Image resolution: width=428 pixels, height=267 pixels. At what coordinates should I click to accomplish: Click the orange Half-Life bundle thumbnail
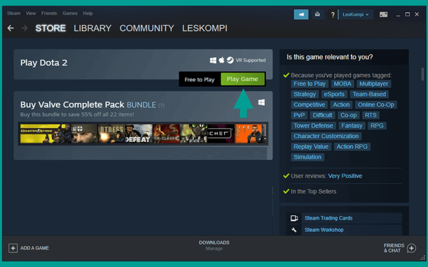coord(250,134)
